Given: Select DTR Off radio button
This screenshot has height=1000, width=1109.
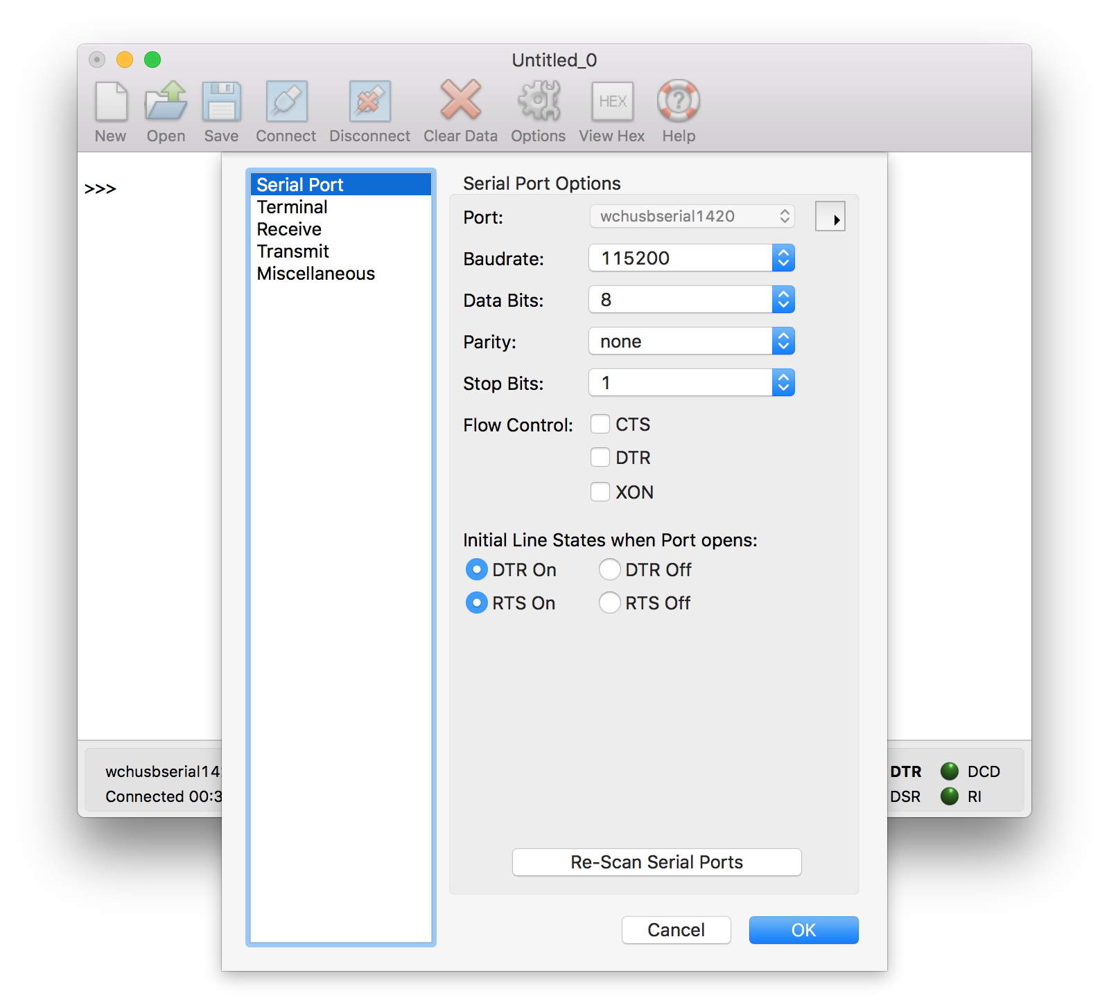Looking at the screenshot, I should 610,569.
